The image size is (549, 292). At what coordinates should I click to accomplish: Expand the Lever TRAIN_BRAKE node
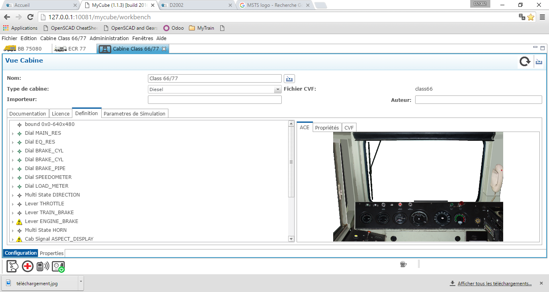pyautogui.click(x=13, y=213)
